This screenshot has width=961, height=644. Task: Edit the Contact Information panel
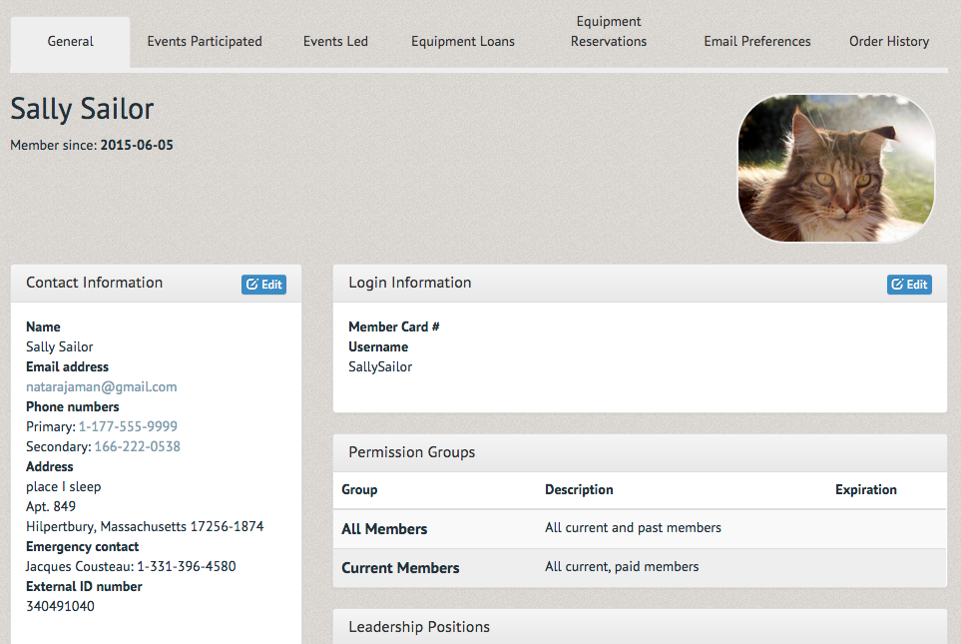(263, 285)
